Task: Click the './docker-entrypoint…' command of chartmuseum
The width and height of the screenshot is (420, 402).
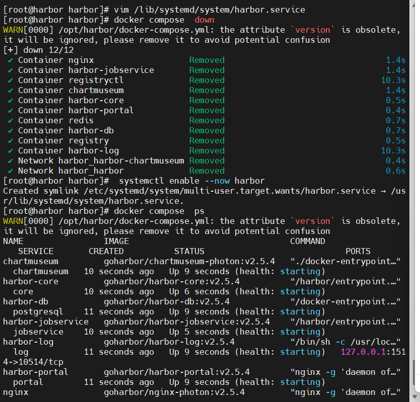Action: (345, 262)
